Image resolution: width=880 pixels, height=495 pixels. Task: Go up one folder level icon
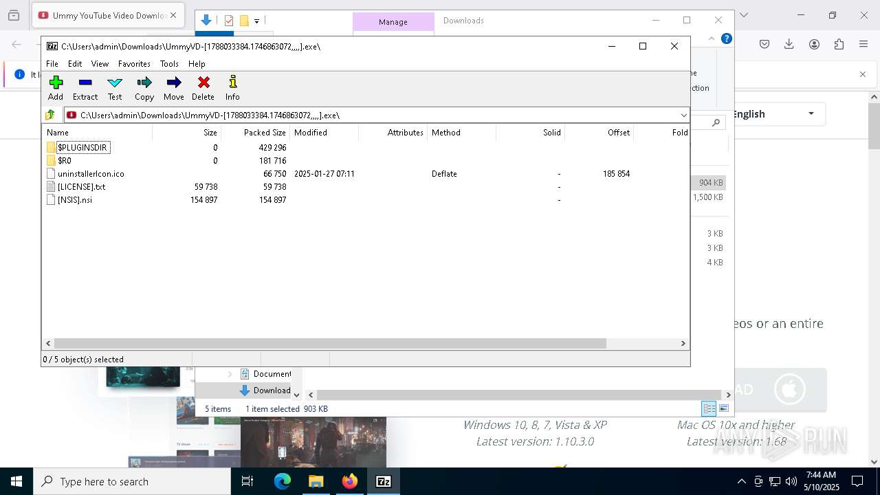(x=50, y=115)
